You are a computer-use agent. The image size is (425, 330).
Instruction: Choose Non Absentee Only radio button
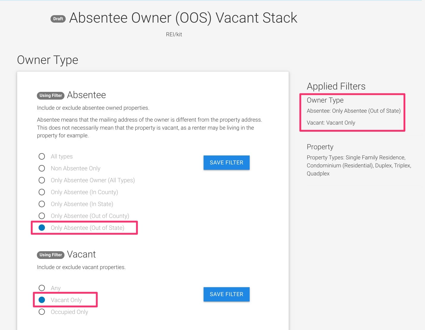pos(42,168)
